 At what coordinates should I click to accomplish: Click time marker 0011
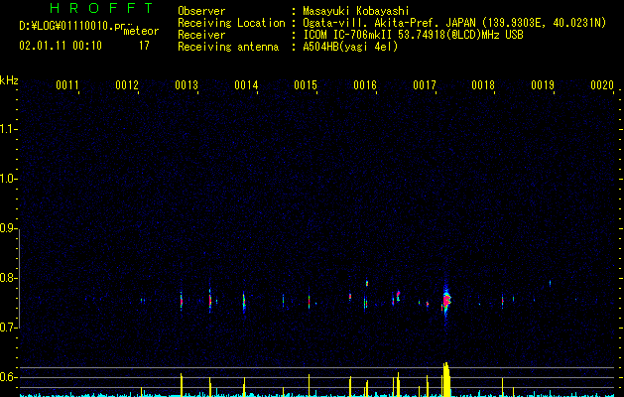[67, 85]
